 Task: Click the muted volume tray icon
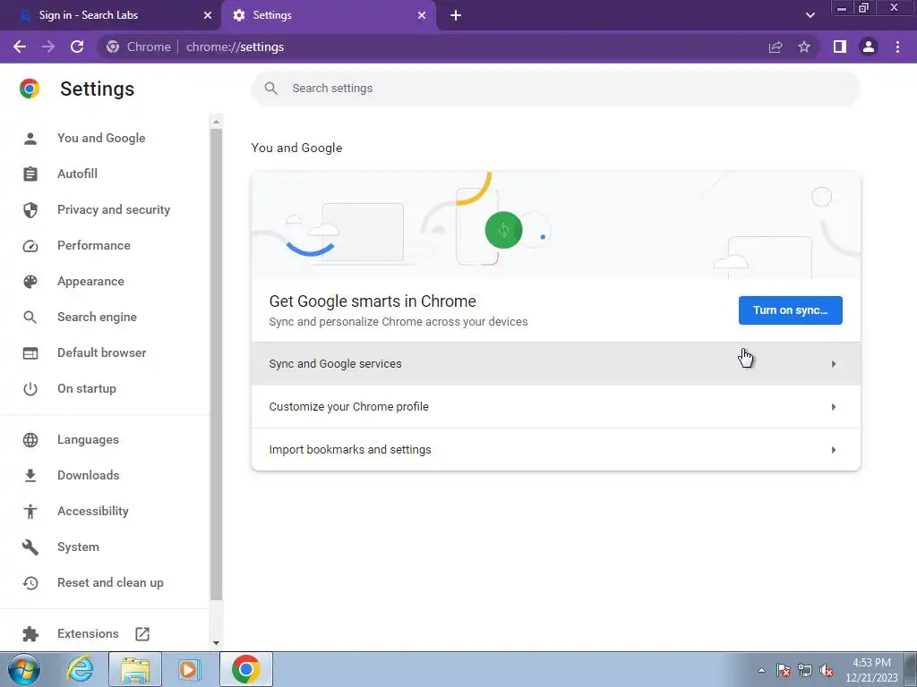pyautogui.click(x=827, y=670)
